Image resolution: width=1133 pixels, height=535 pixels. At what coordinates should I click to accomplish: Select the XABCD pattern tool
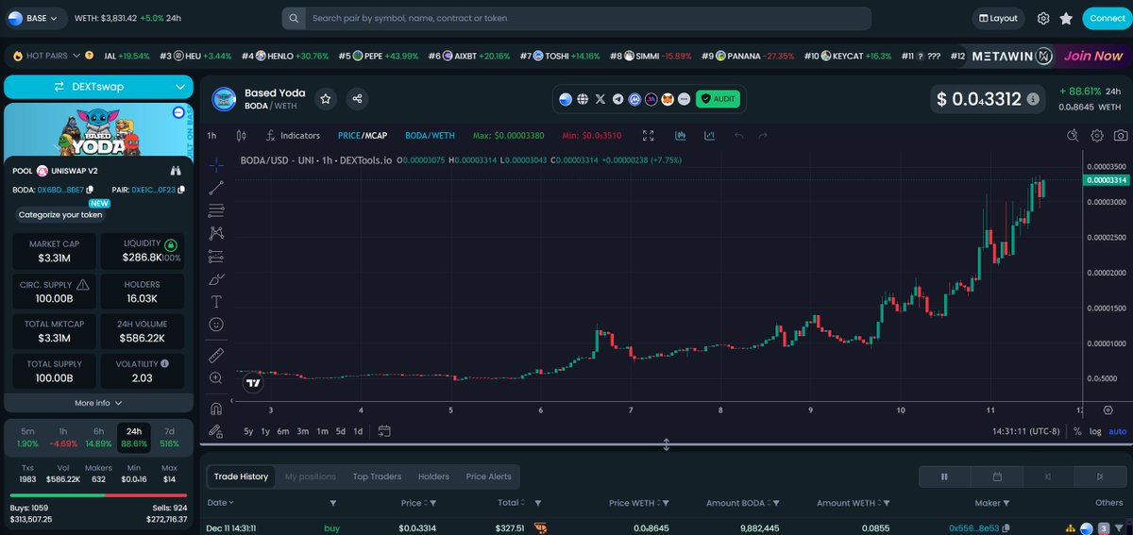[x=216, y=232]
